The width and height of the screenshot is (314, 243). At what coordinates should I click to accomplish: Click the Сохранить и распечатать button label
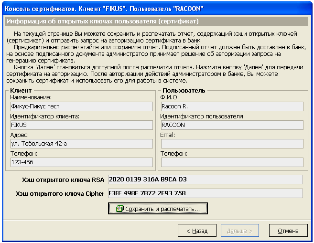[x=162, y=209]
